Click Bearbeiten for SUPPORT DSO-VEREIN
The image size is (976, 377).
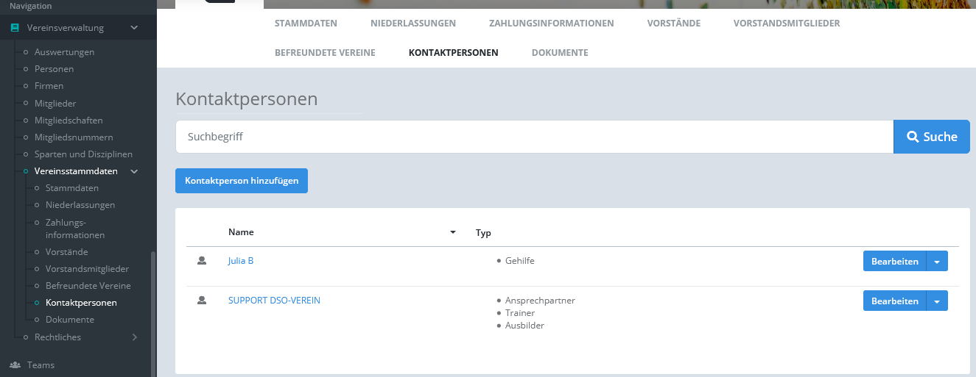coord(895,301)
